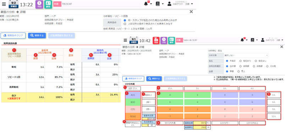Click the 9971円未満 column label
Screen dimensions: 285x136
click(x=170, y=123)
